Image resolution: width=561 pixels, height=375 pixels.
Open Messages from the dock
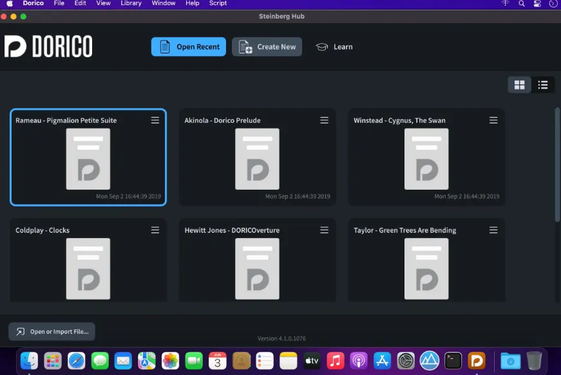pyautogui.click(x=100, y=361)
